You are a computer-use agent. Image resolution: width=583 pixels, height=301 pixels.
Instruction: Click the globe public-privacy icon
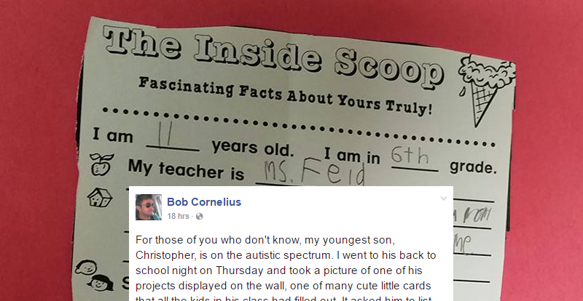pyautogui.click(x=199, y=217)
